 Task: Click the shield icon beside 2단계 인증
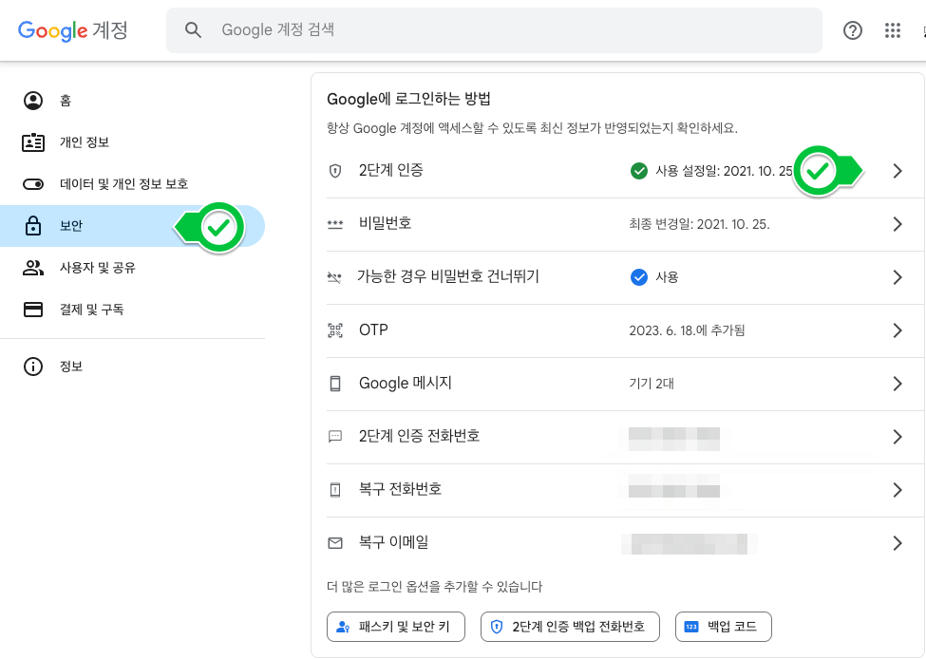(335, 171)
